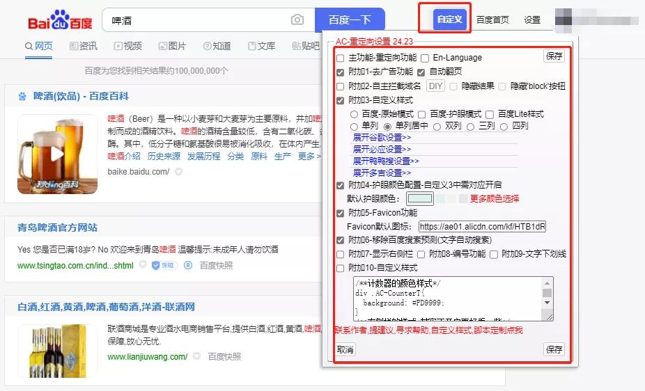Viewport: 645px width, 391px height.
Task: Select 百度-原始模式 radio button
Action: pos(354,114)
